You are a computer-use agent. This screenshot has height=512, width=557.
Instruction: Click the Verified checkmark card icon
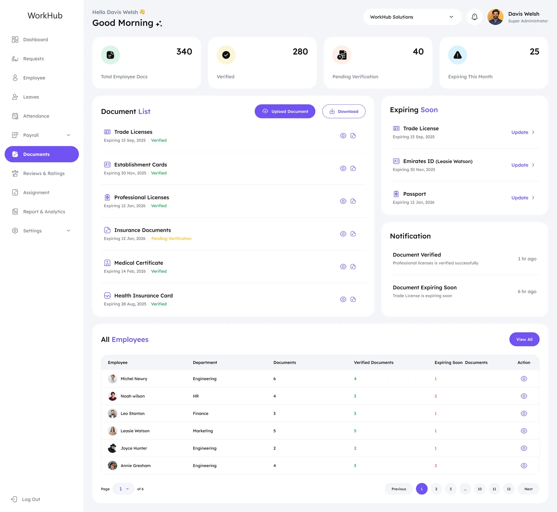click(x=226, y=55)
